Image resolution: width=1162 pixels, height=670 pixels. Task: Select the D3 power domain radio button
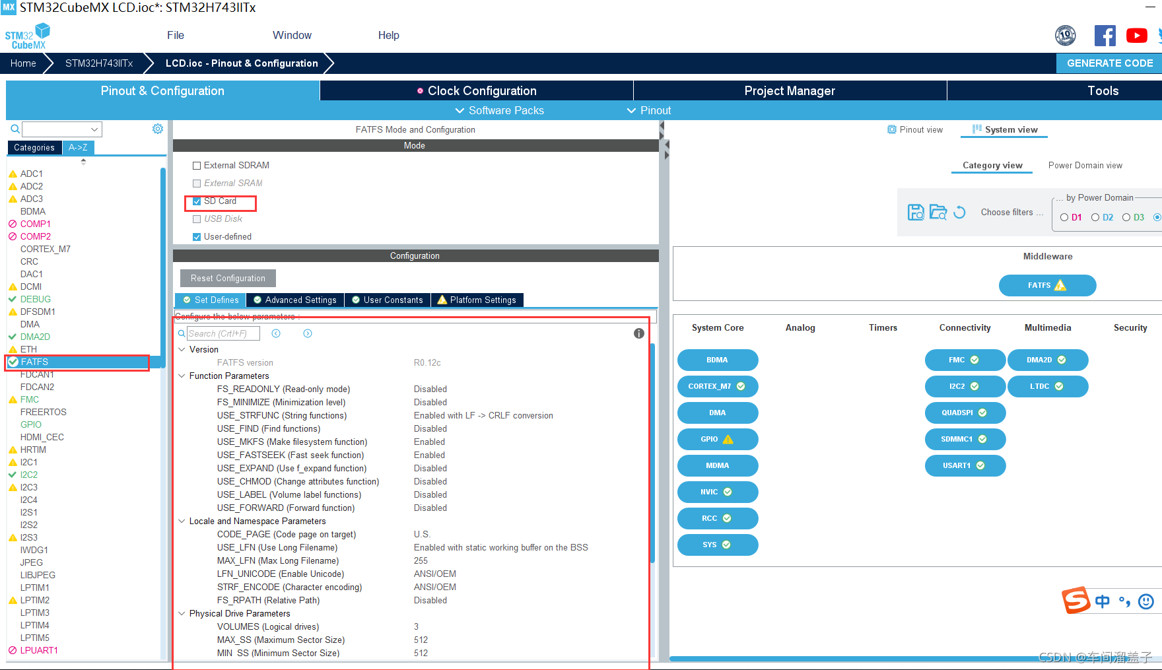[1126, 217]
